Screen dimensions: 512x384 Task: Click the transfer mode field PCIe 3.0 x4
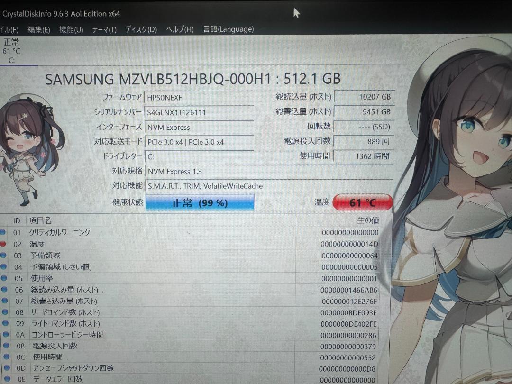[x=199, y=142]
